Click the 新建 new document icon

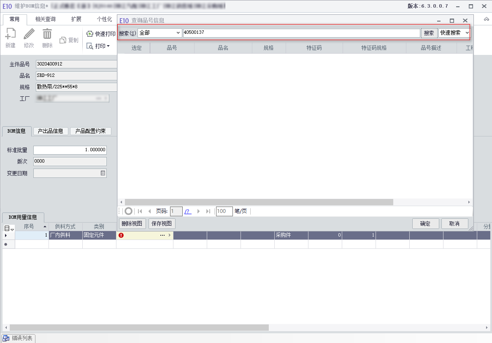click(11, 34)
